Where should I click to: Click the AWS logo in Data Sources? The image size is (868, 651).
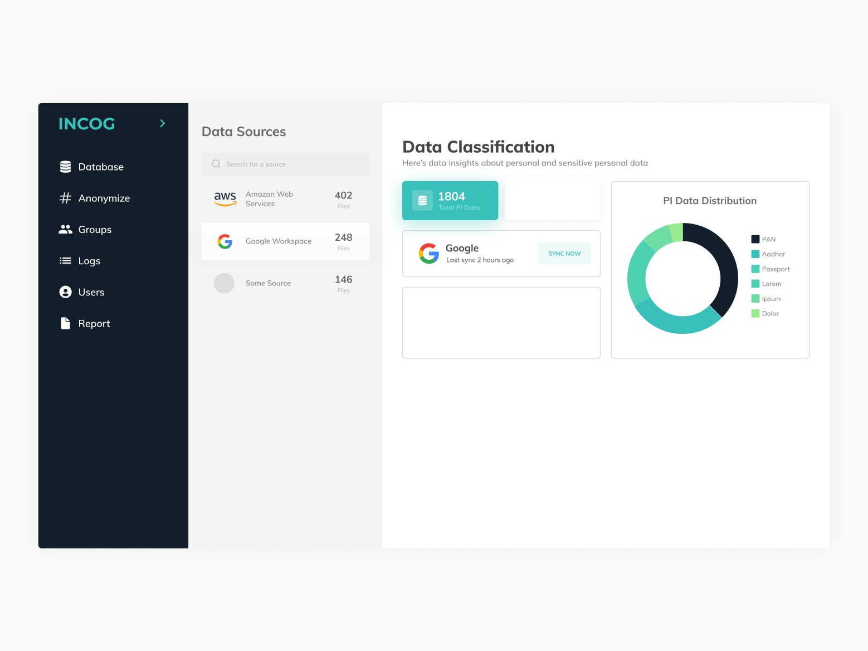click(x=225, y=199)
